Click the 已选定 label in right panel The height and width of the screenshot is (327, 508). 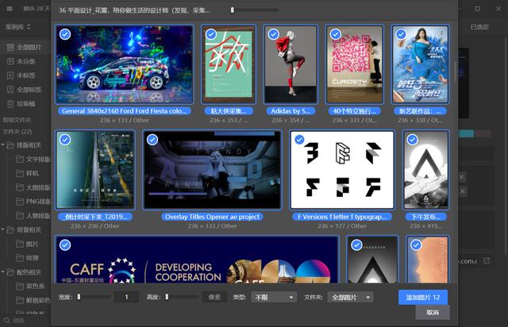[479, 27]
